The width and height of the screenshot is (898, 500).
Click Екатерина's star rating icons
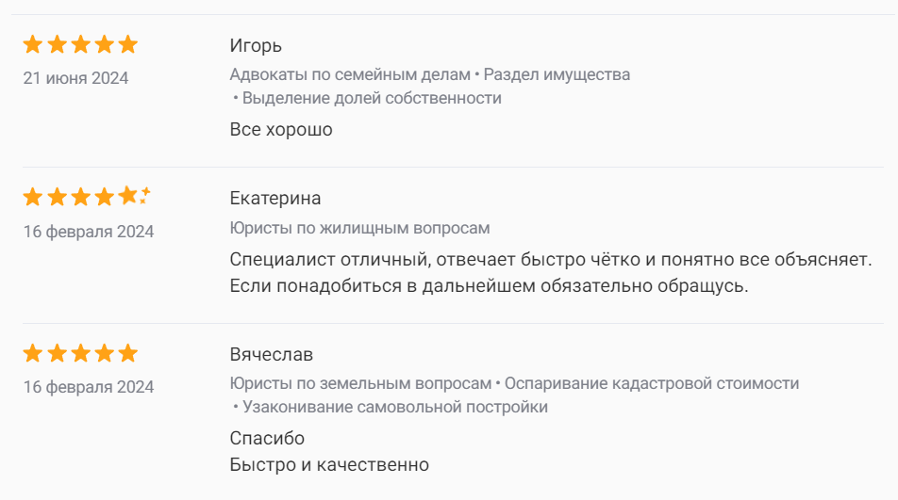85,197
